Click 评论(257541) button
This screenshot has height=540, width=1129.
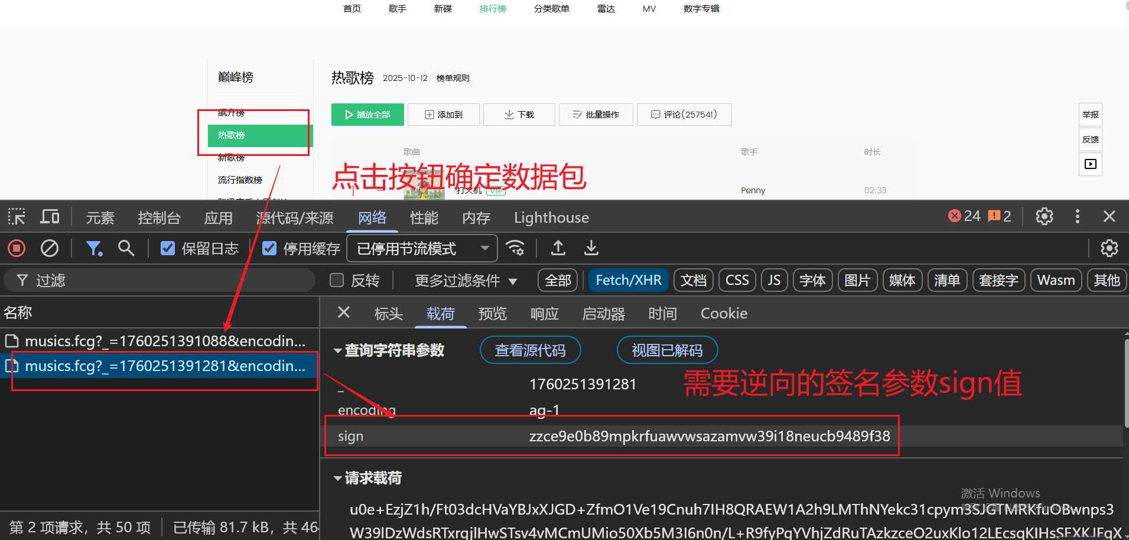pyautogui.click(x=684, y=115)
